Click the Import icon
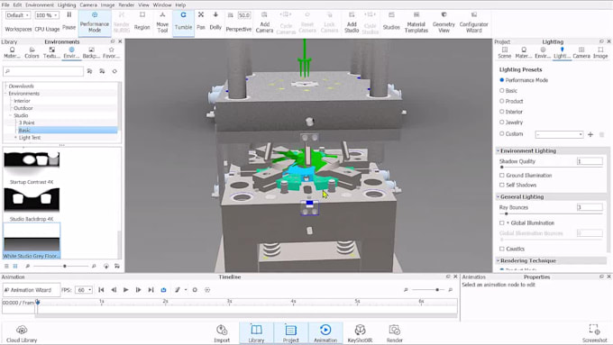 [222, 330]
